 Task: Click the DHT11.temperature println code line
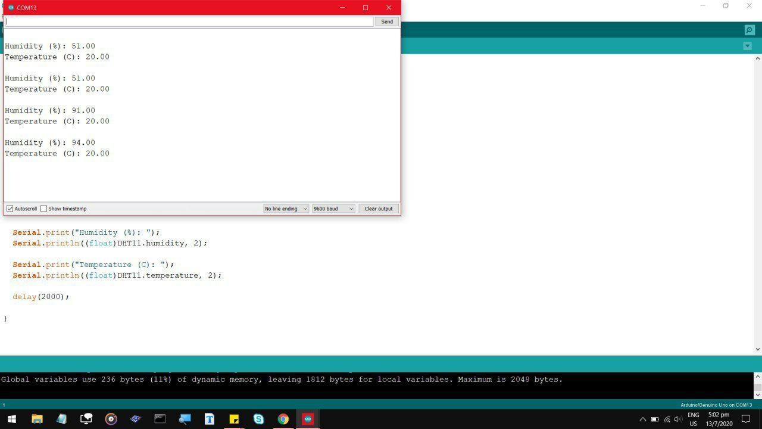[117, 275]
